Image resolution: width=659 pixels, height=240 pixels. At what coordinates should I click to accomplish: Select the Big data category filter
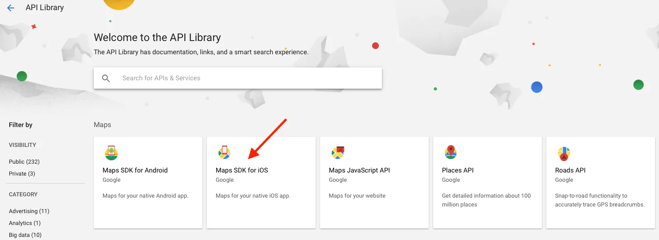pyautogui.click(x=25, y=235)
